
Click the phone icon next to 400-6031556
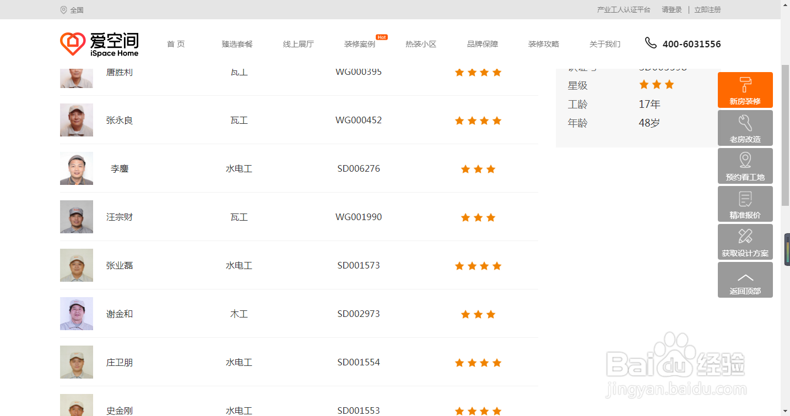[x=651, y=42]
